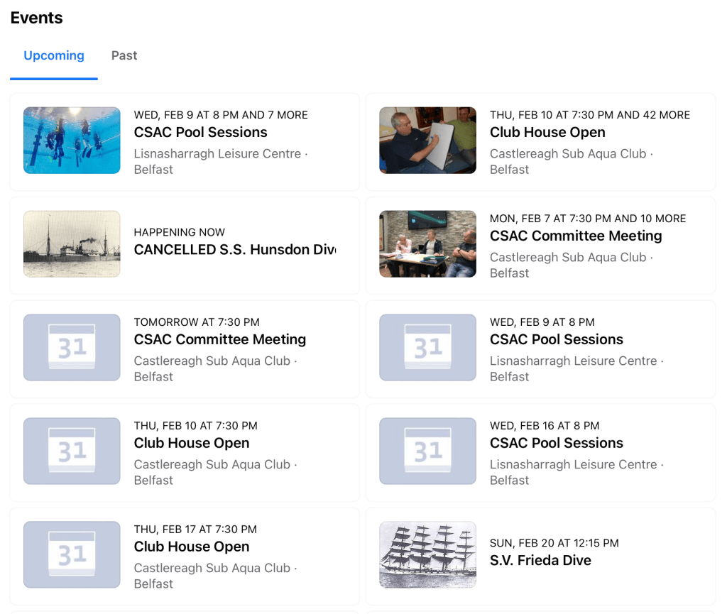The height and width of the screenshot is (614, 727).
Task: Open CANCELLED S.S. Hunsdon Dive event
Action: point(234,250)
